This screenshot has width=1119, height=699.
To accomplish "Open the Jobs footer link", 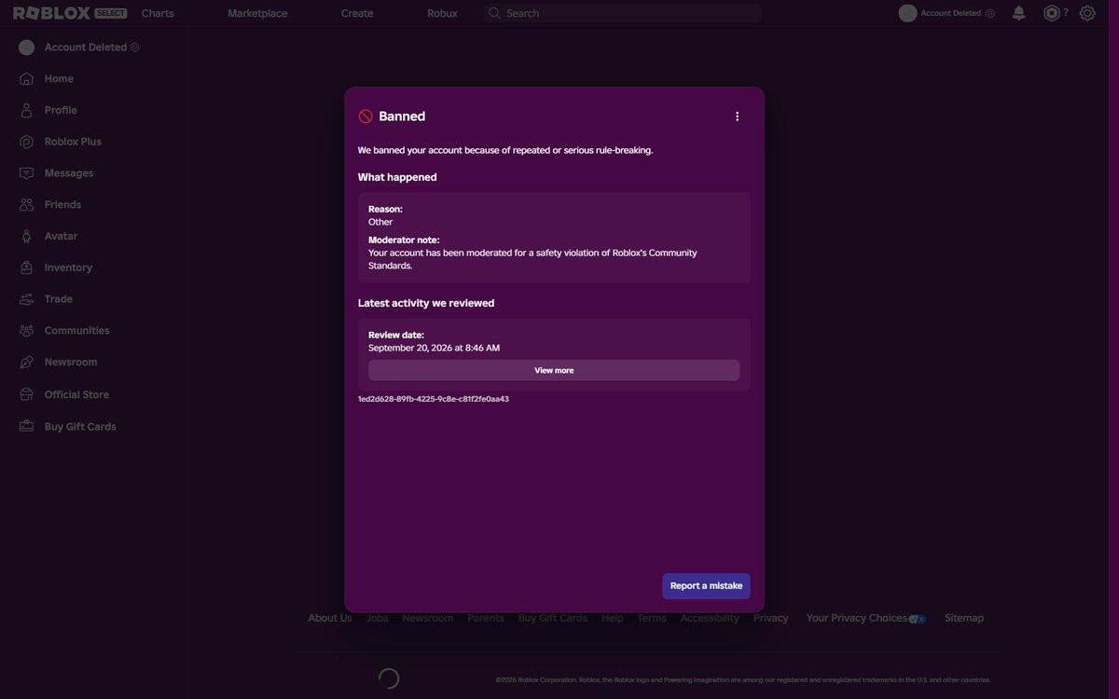I will pyautogui.click(x=377, y=618).
